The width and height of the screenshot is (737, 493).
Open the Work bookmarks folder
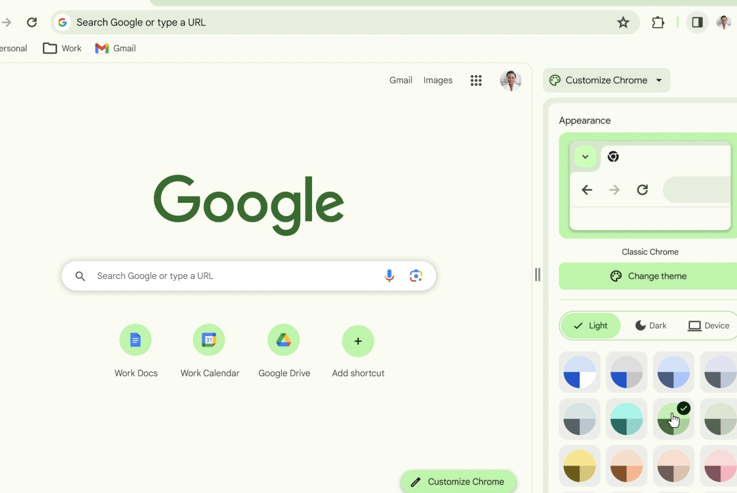point(62,48)
